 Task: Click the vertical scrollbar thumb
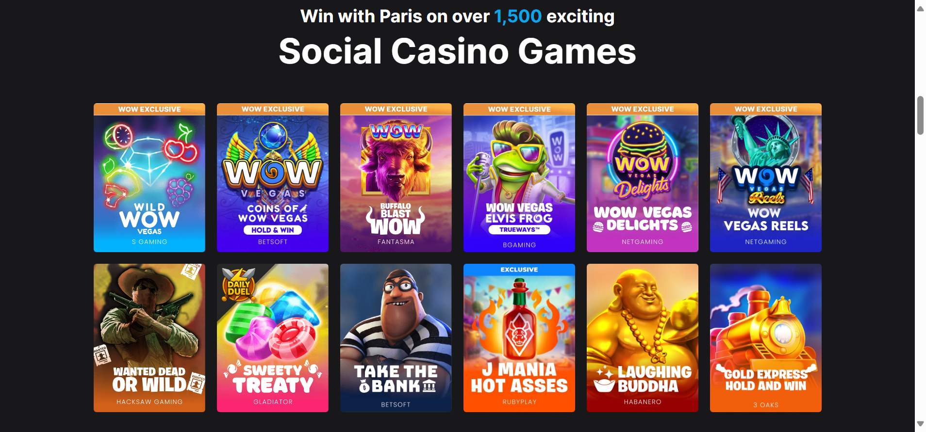tap(920, 115)
